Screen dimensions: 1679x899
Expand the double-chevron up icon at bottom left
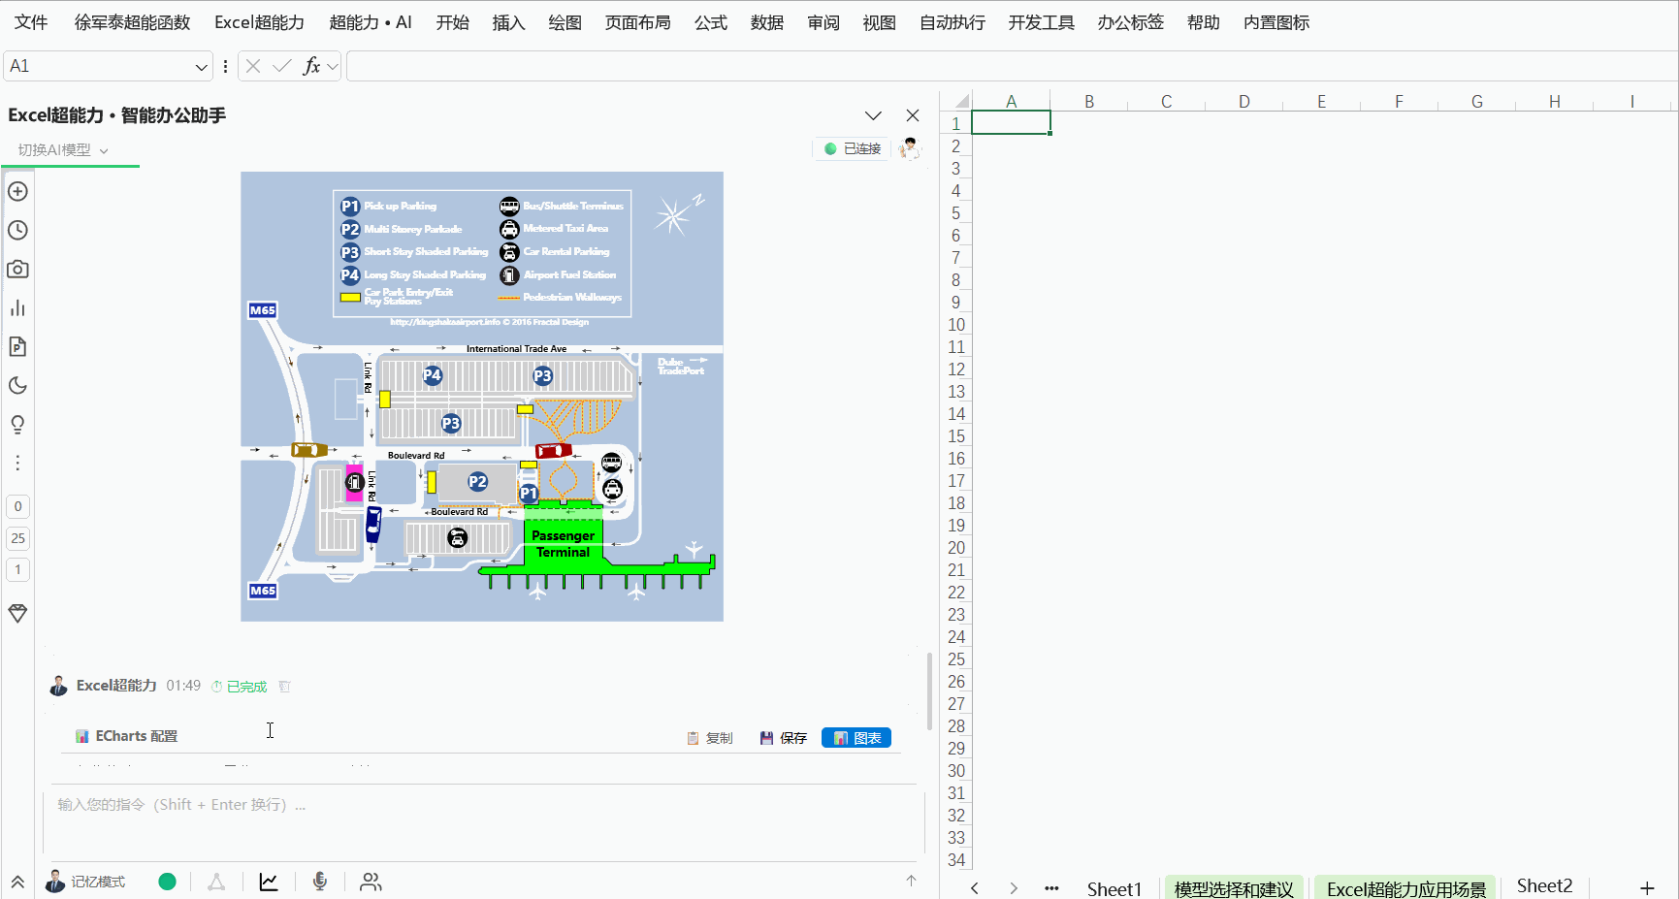click(17, 882)
